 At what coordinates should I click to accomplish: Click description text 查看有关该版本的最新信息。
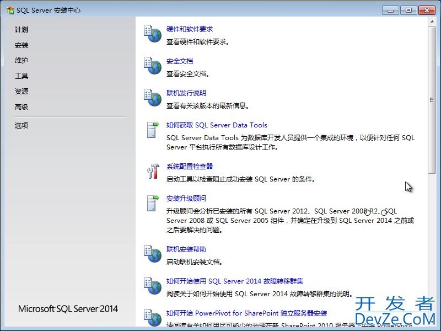208,106
